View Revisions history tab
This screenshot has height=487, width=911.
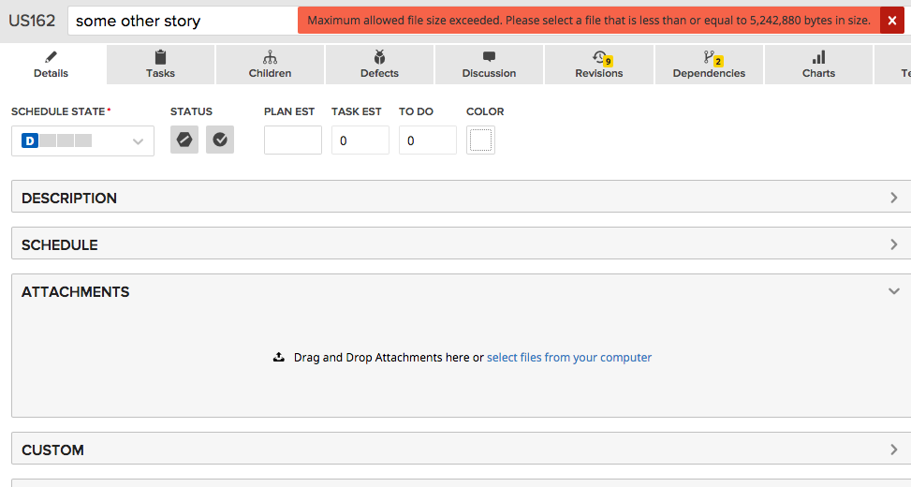tap(598, 65)
